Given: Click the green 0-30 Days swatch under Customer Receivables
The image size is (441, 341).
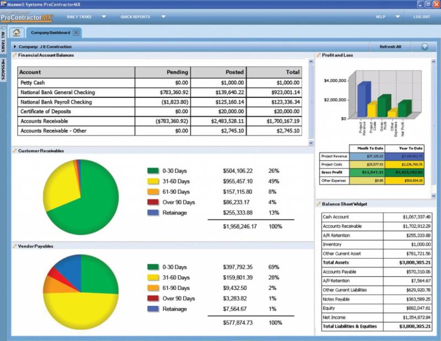Looking at the screenshot, I should point(153,170).
